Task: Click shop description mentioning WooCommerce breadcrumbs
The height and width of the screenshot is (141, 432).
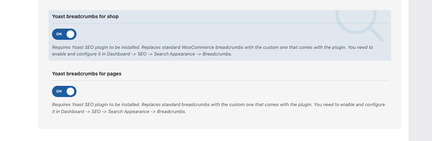Action: coord(213,51)
